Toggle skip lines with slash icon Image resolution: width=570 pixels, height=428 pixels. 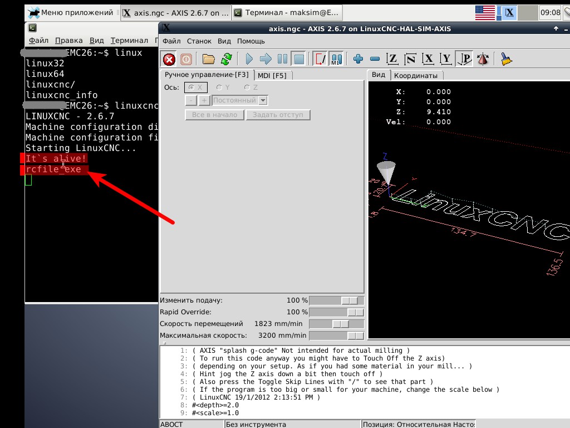(x=320, y=59)
